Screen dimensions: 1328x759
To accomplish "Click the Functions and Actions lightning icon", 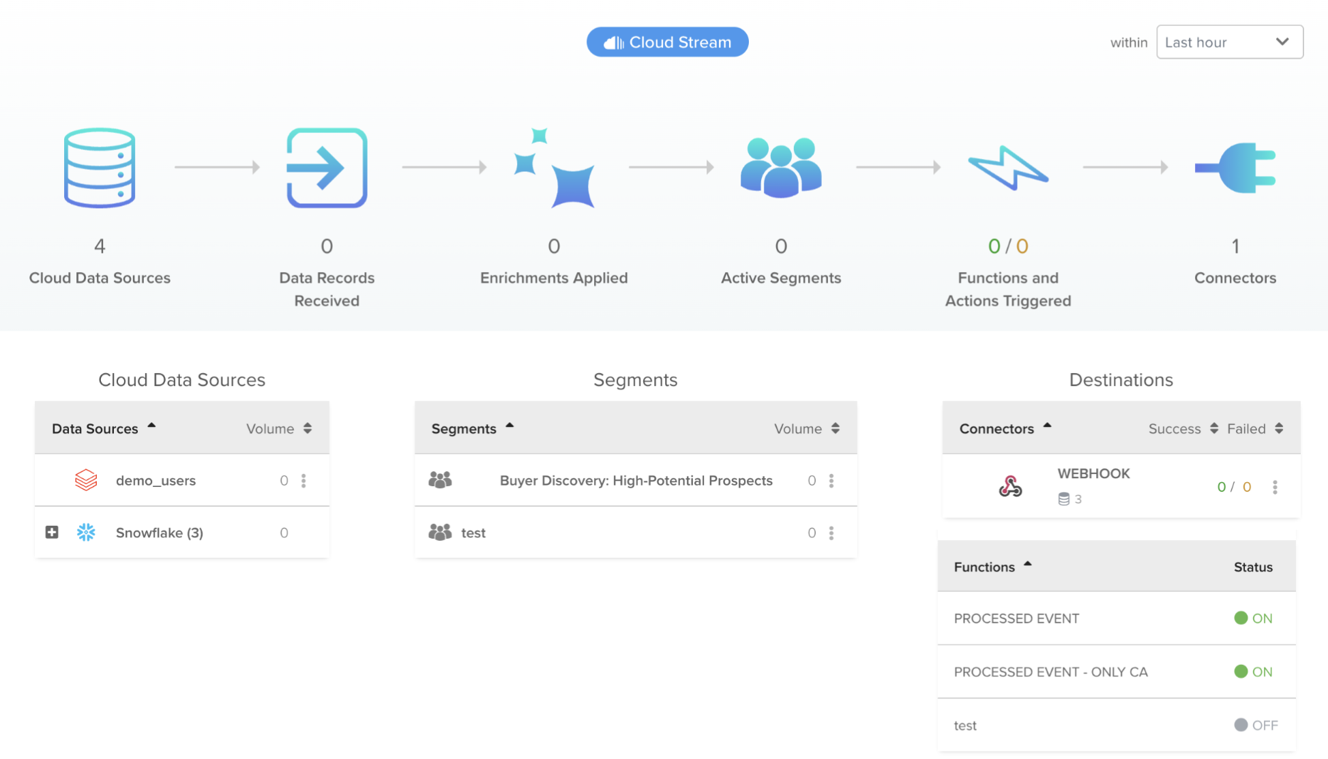I will 1008,168.
